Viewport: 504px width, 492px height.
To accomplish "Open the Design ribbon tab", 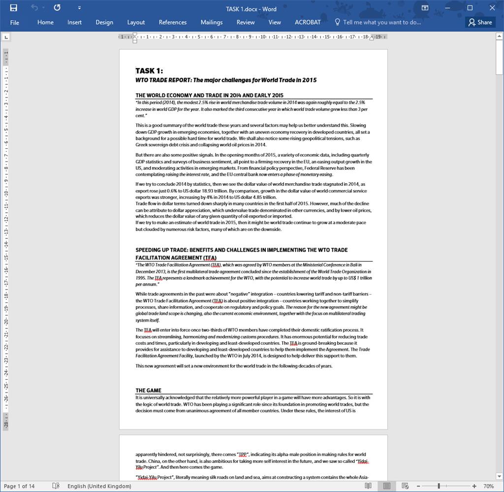I will (104, 23).
